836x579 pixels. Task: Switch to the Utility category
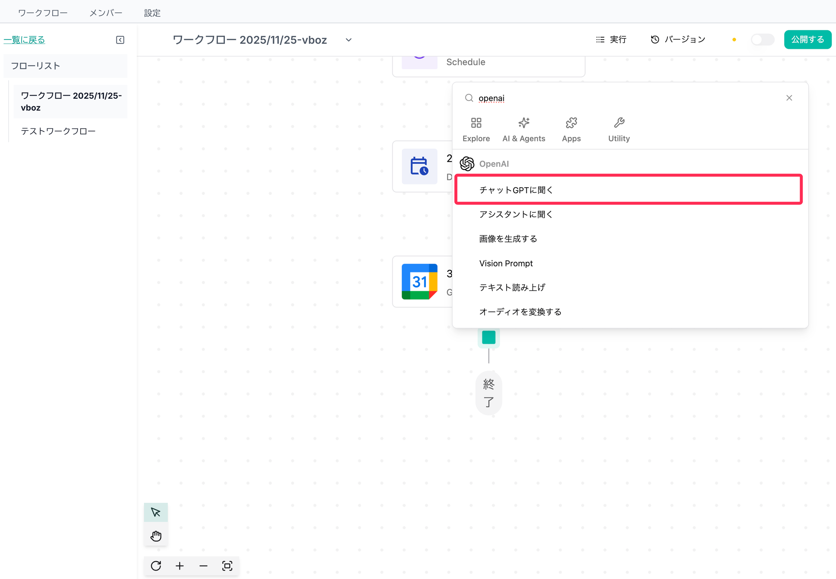click(619, 130)
